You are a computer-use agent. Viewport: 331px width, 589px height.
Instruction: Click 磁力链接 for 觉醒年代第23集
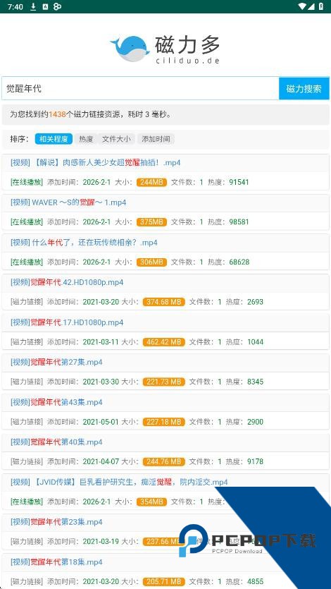27,541
